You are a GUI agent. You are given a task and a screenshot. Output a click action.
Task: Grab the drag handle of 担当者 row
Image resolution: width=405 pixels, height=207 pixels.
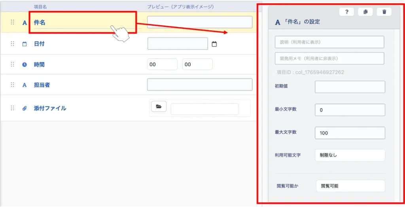tap(12, 85)
